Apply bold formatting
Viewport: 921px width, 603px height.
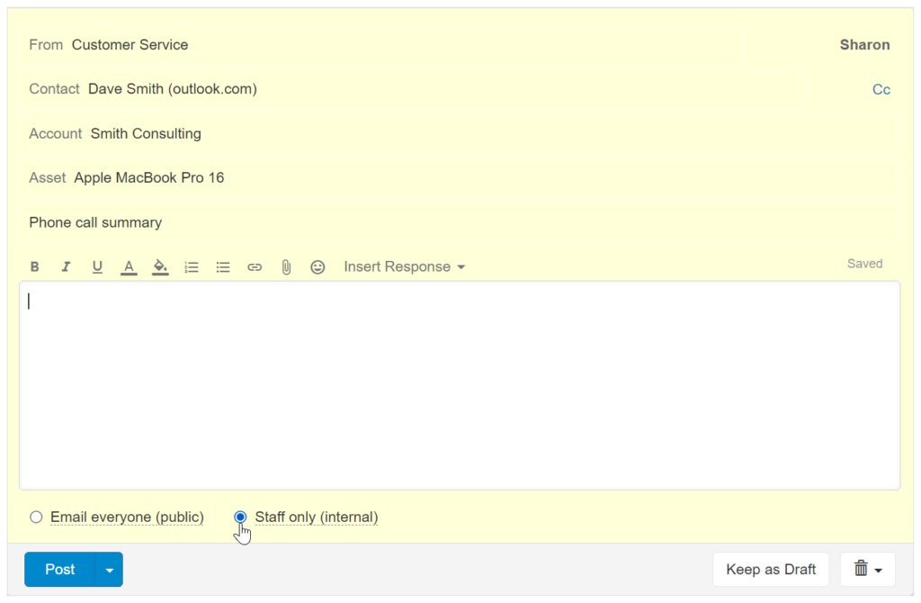pyautogui.click(x=34, y=266)
